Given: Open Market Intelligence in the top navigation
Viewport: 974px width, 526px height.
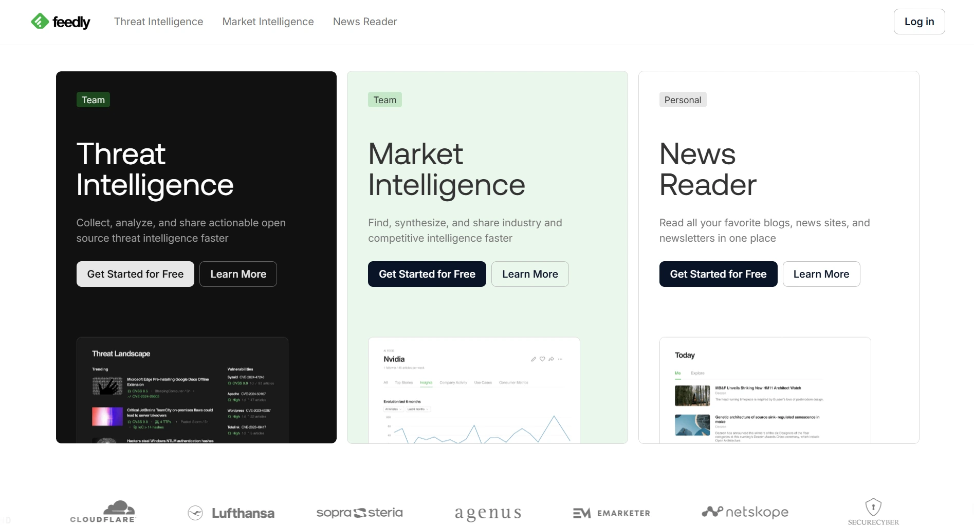Looking at the screenshot, I should click(x=268, y=22).
